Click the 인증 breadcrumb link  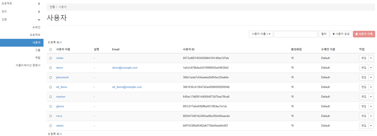[52, 6]
